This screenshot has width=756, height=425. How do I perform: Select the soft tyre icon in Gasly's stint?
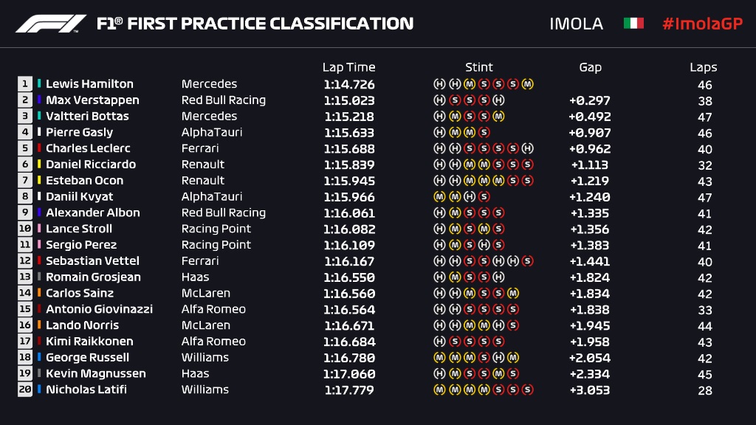484,133
